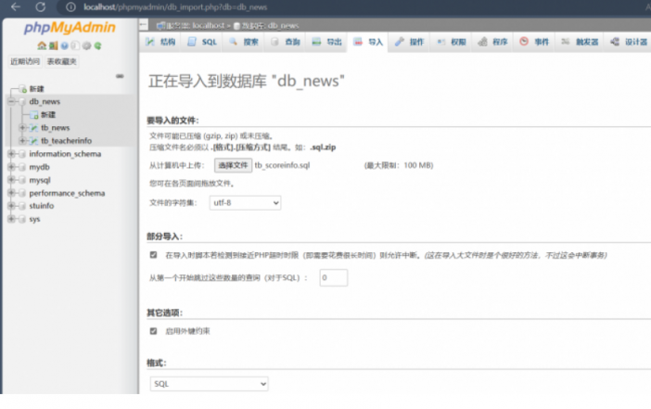Image resolution: width=651 pixels, height=409 pixels.
Task: Open tb_teacherinfo table in tree
Action: click(x=67, y=141)
